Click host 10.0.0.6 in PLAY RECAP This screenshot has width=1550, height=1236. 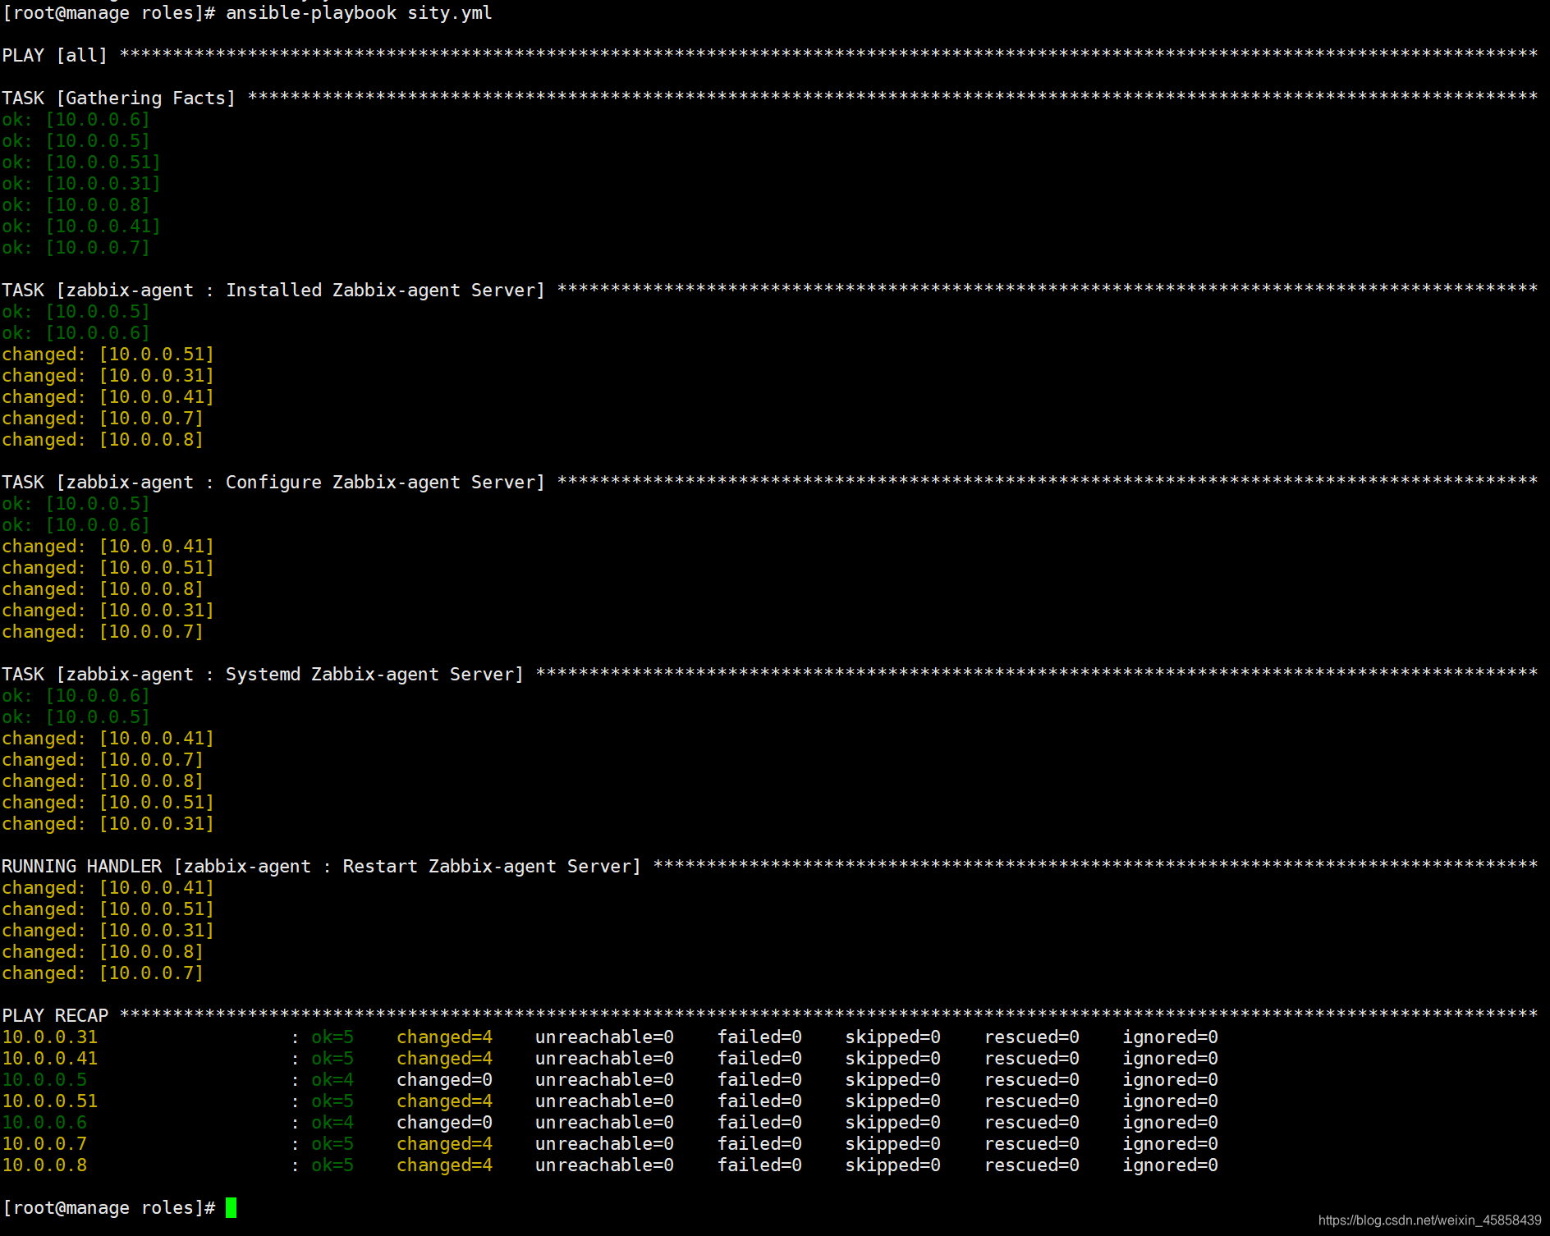pyautogui.click(x=44, y=1123)
